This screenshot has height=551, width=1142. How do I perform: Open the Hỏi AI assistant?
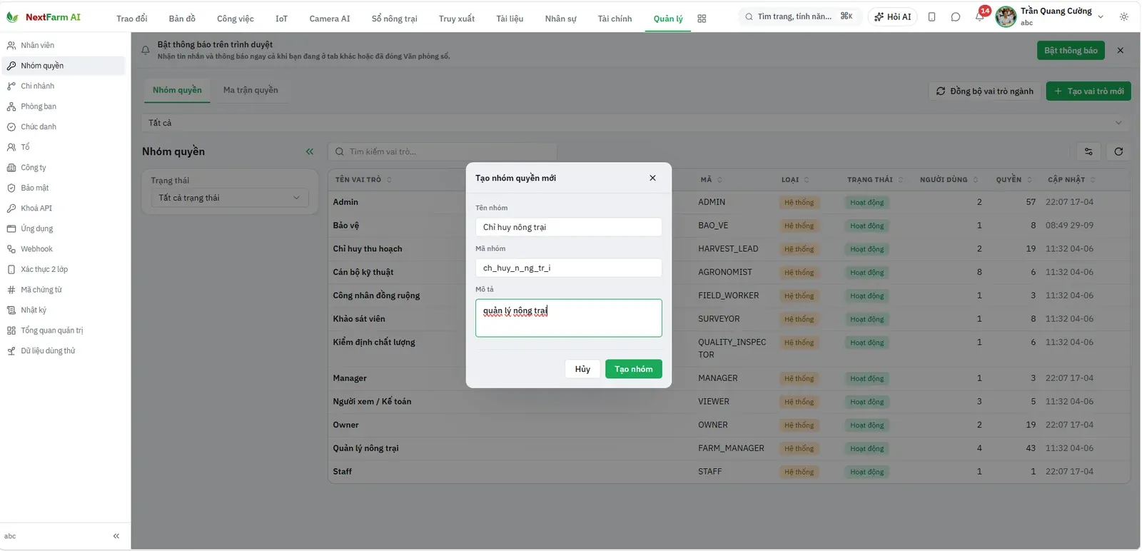[x=893, y=16]
